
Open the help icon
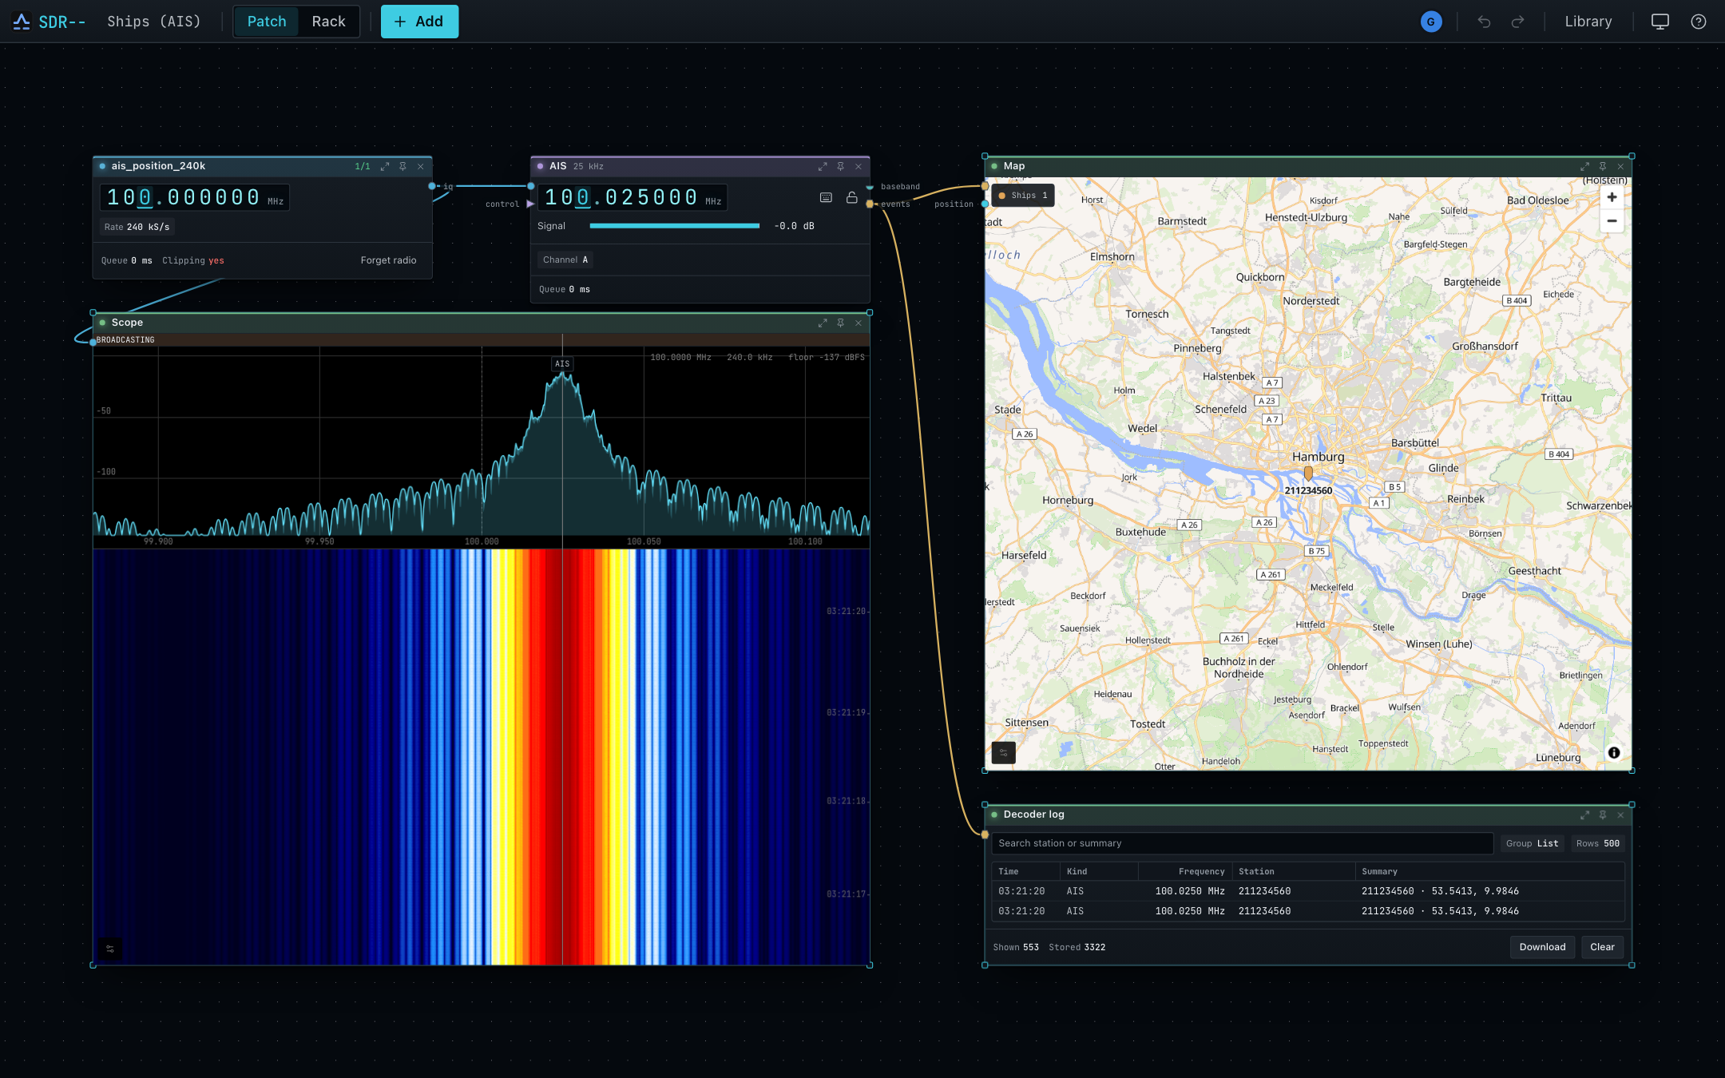coord(1699,22)
